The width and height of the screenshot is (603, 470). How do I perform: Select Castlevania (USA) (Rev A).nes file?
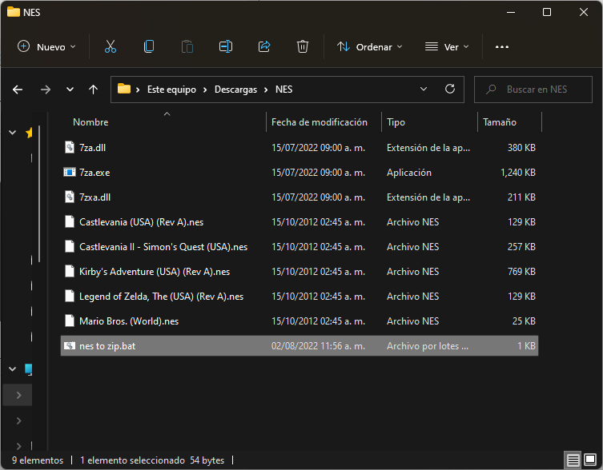(x=141, y=222)
